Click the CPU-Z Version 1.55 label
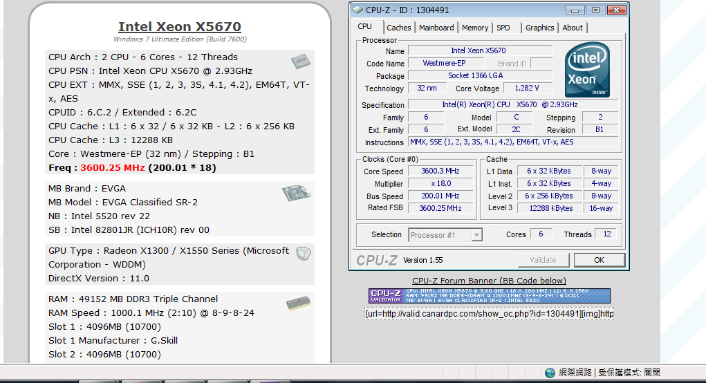706x383 pixels. [x=422, y=260]
